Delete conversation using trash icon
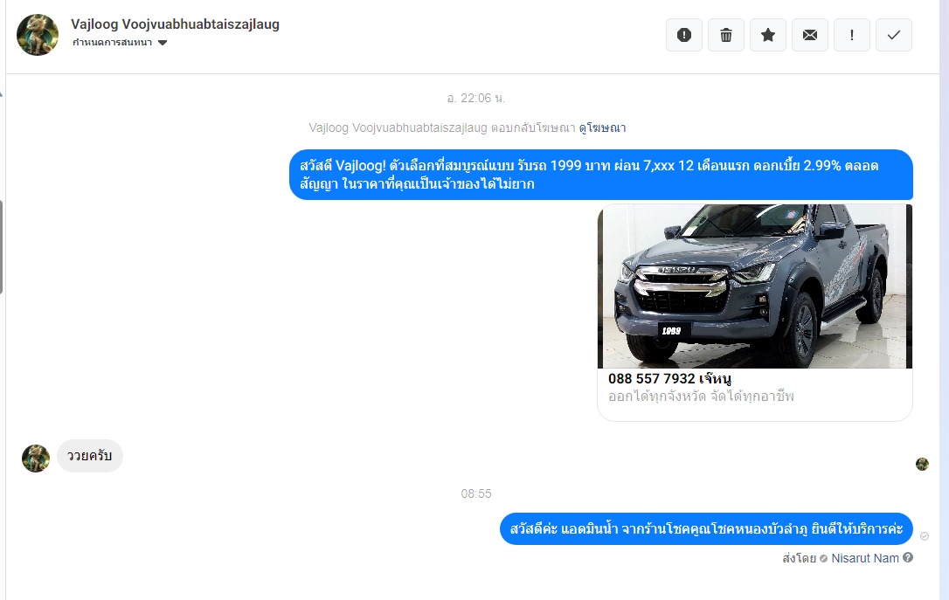 click(725, 35)
